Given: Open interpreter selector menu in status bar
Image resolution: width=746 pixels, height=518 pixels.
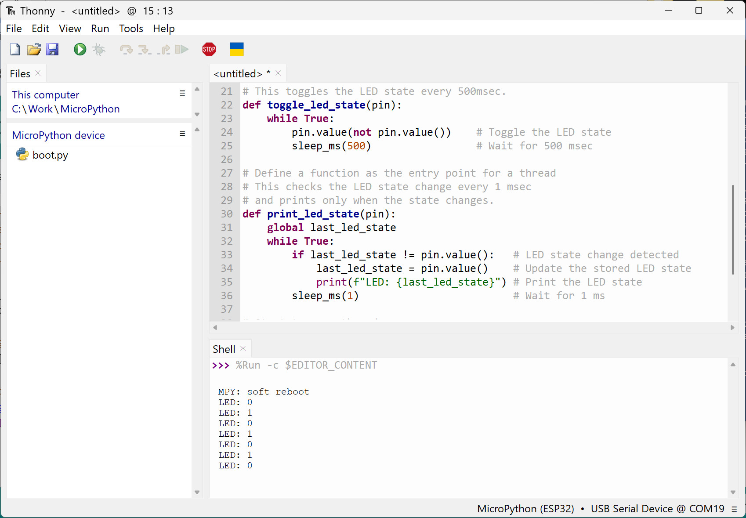Looking at the screenshot, I should (x=734, y=509).
